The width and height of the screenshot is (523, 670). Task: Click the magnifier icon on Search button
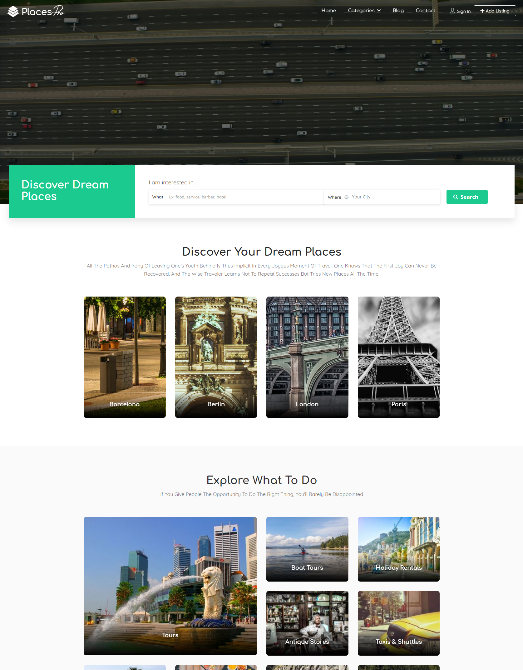[x=456, y=197]
